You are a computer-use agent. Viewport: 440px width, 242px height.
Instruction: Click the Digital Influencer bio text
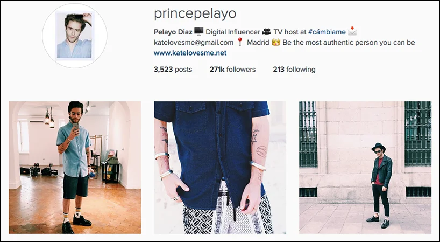(x=232, y=32)
